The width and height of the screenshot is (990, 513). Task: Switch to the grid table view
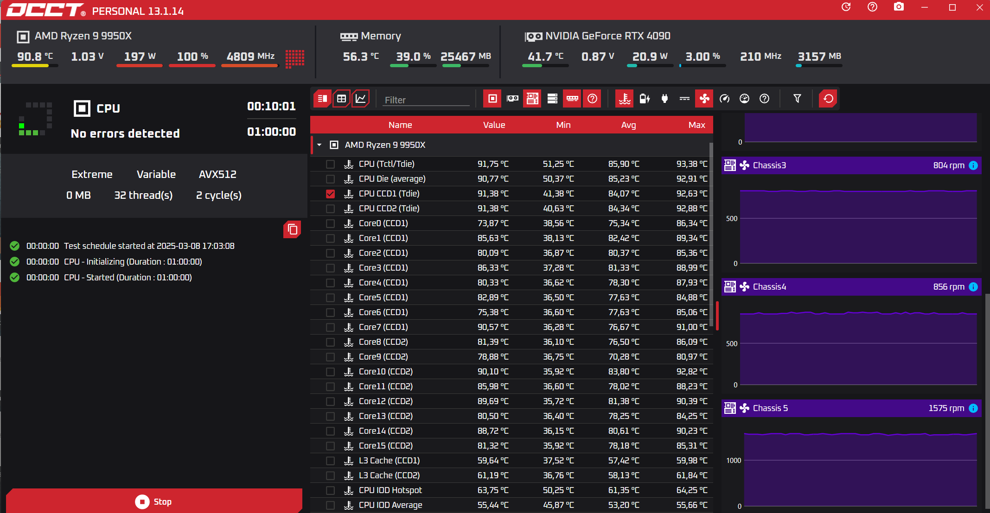341,99
